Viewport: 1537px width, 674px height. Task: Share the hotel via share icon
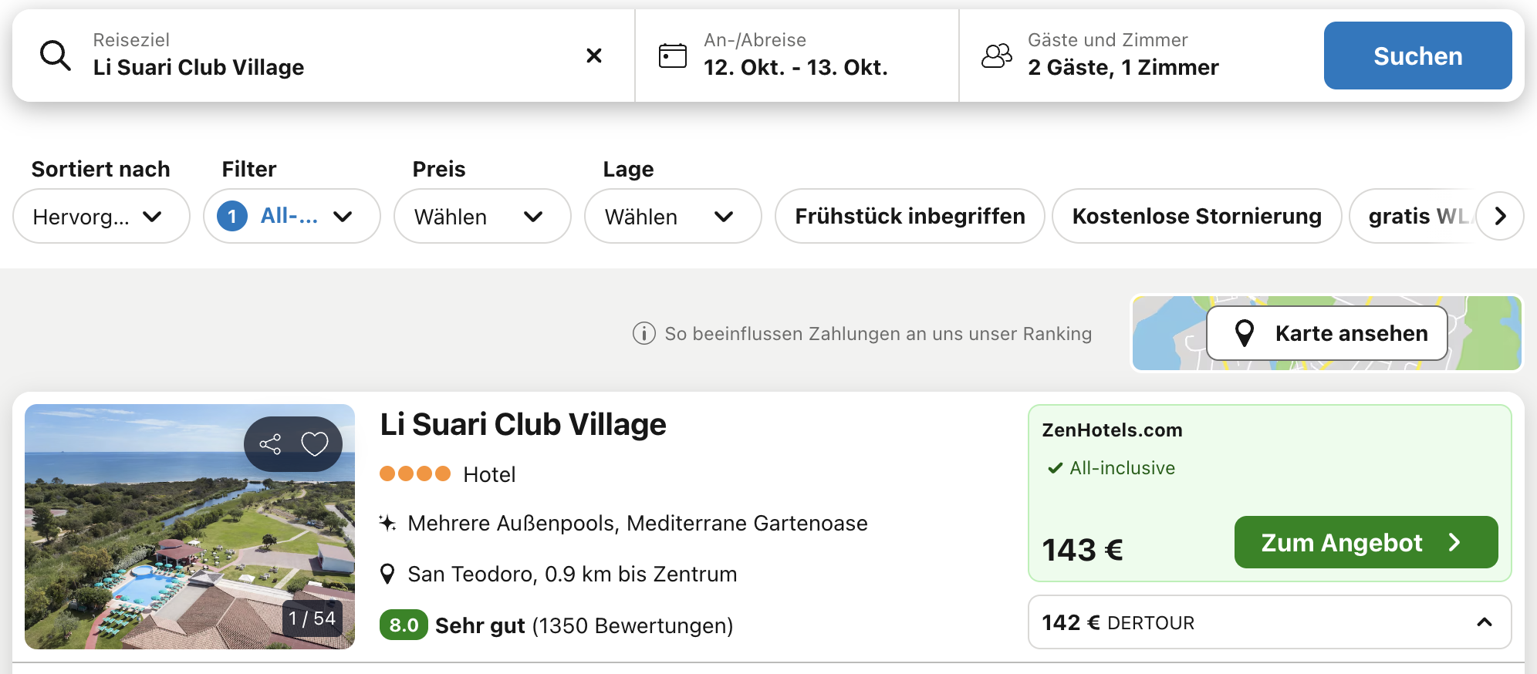tap(270, 444)
